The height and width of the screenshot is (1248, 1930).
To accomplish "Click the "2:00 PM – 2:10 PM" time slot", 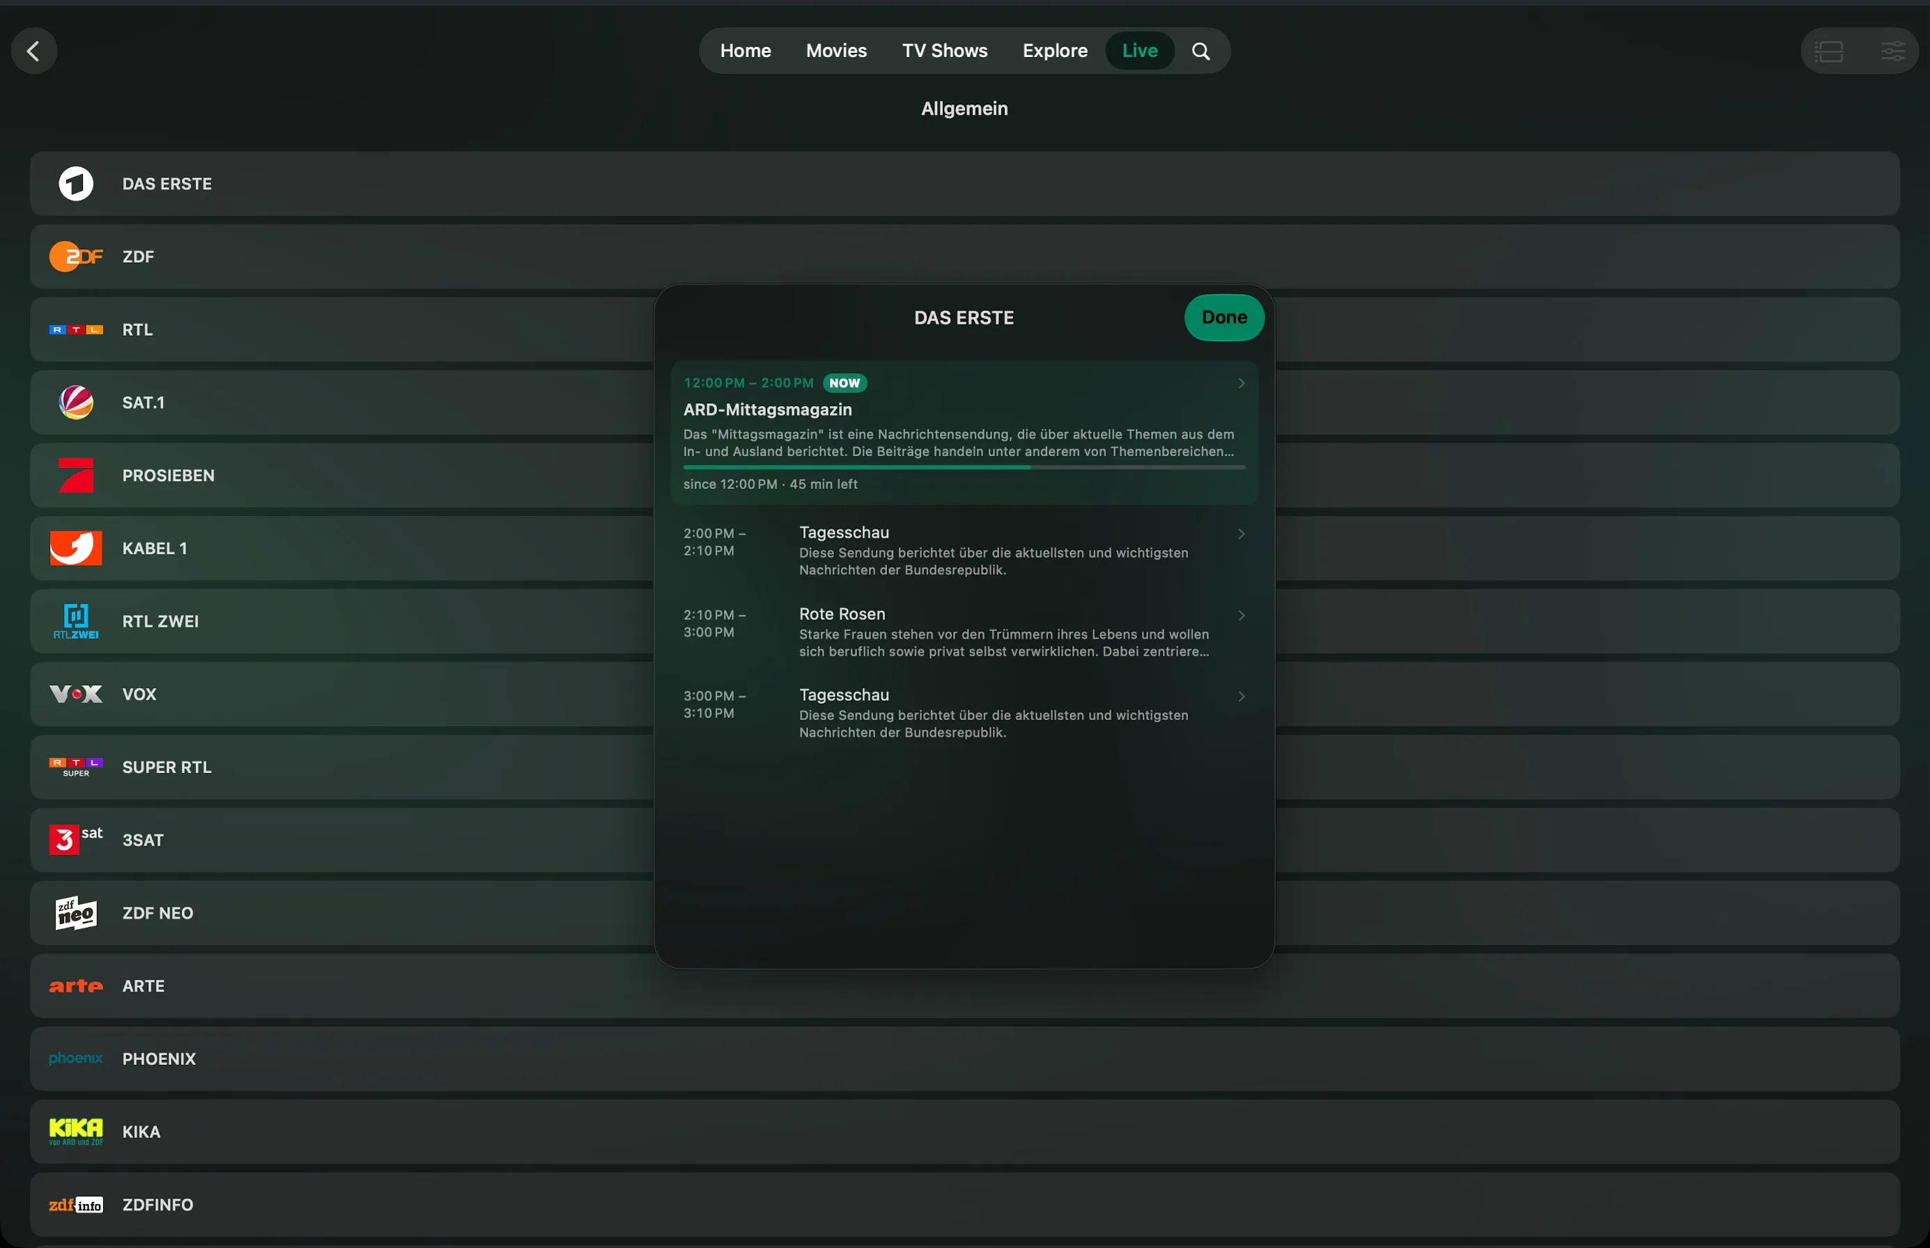I will click(x=715, y=542).
